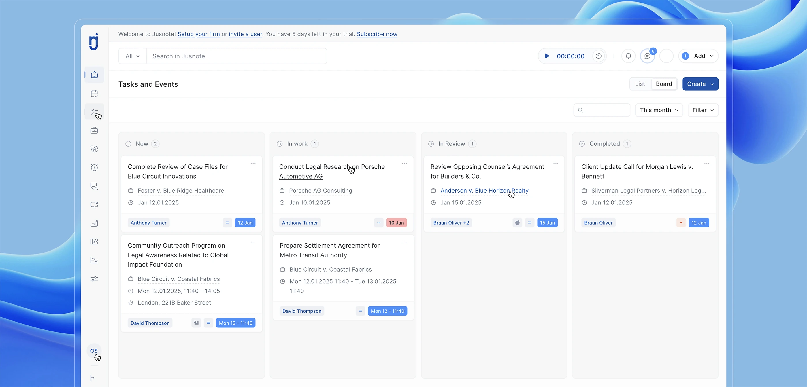Open the Cases briefcase sidebar icon
Screen dimensions: 807x387
(x=94, y=130)
